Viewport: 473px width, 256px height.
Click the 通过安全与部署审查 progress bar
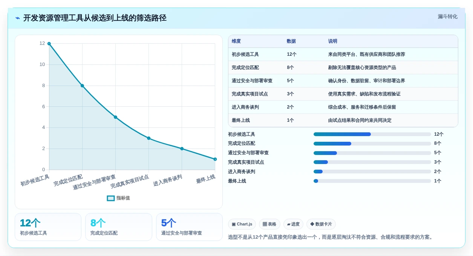pos(372,153)
